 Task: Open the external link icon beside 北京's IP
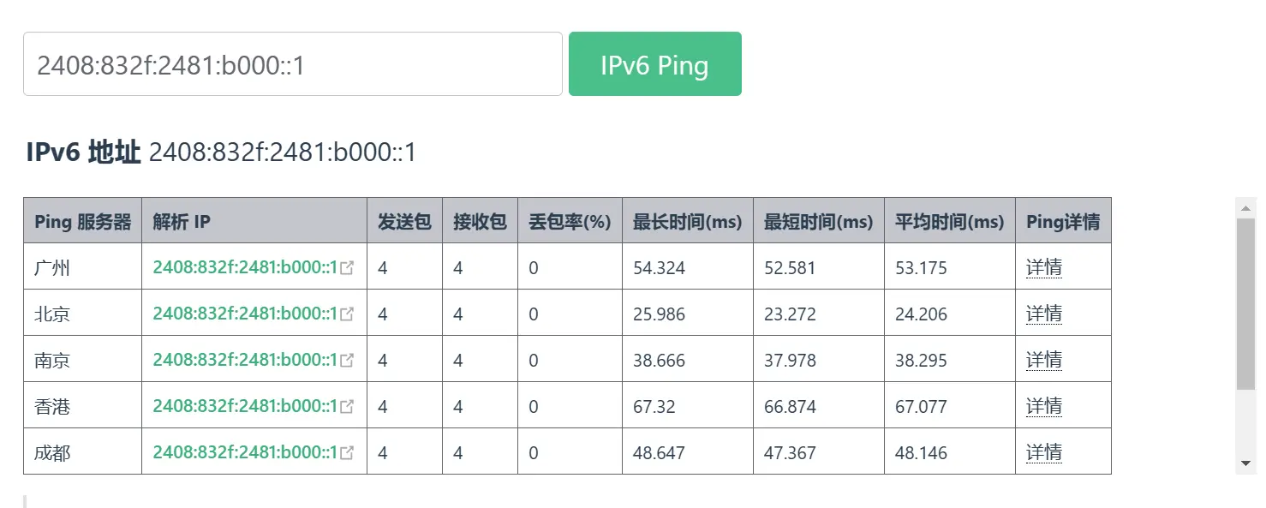click(x=347, y=313)
